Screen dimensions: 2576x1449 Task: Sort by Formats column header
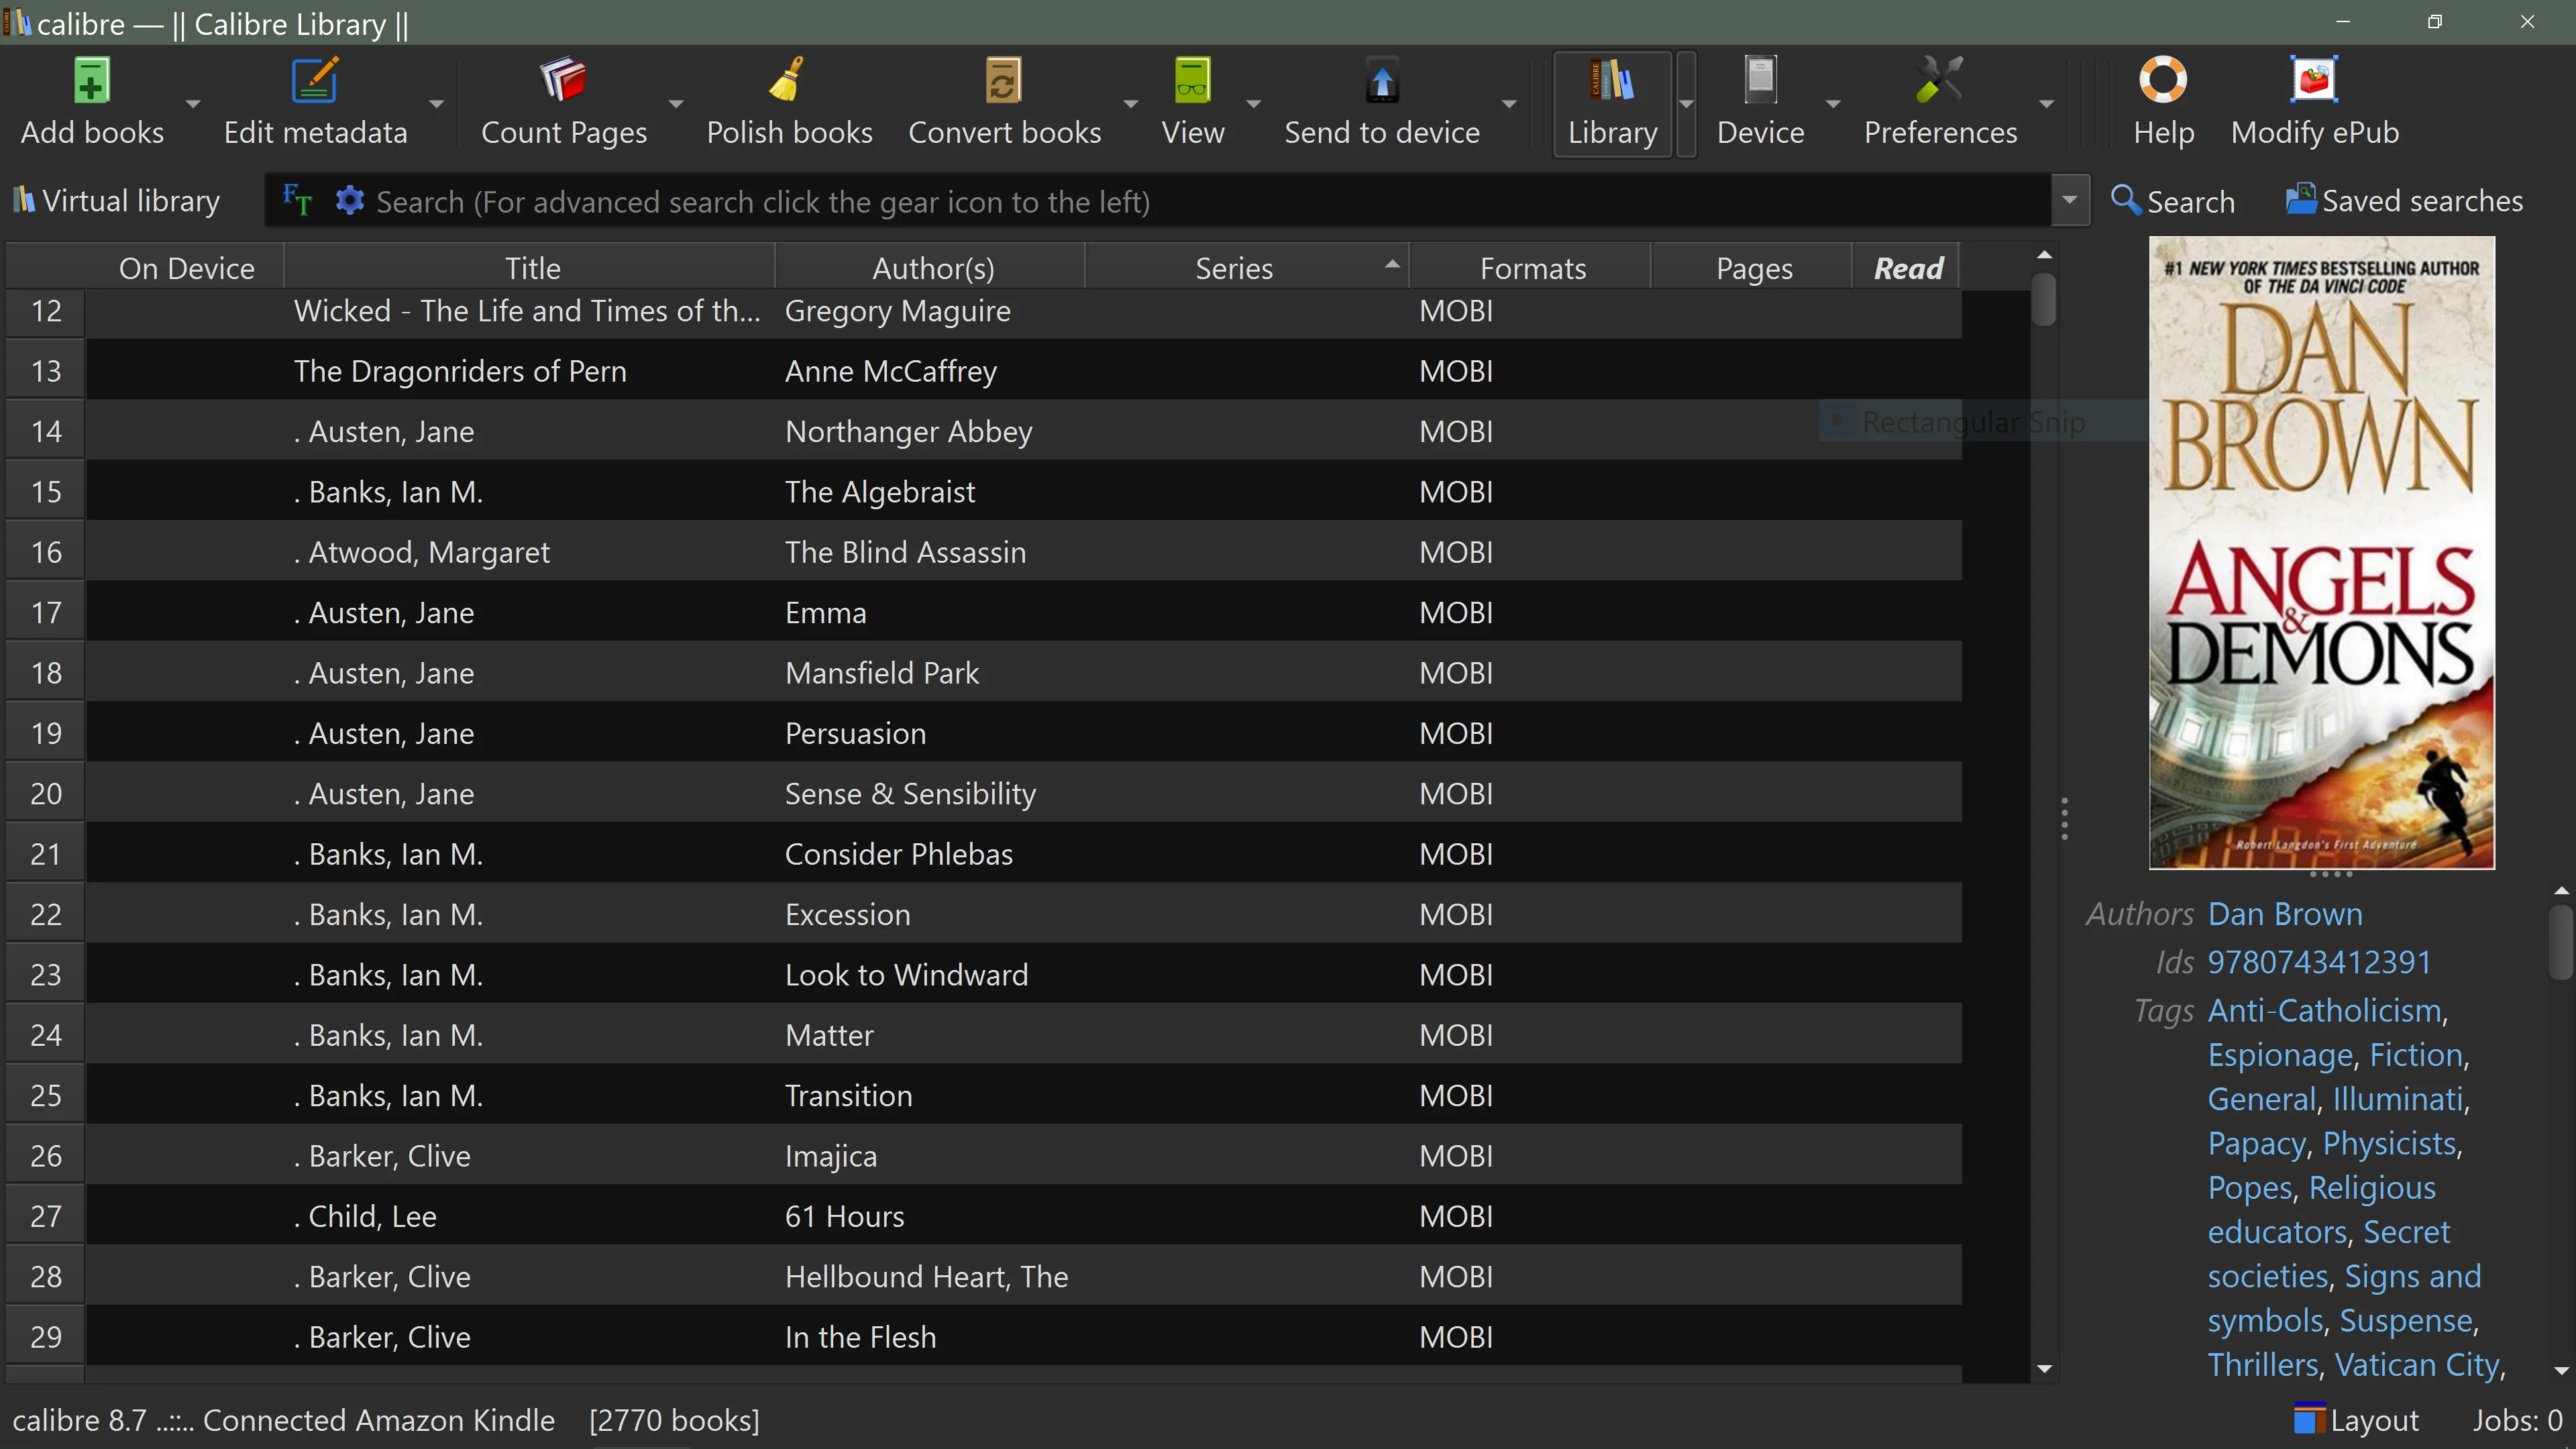pos(1532,268)
